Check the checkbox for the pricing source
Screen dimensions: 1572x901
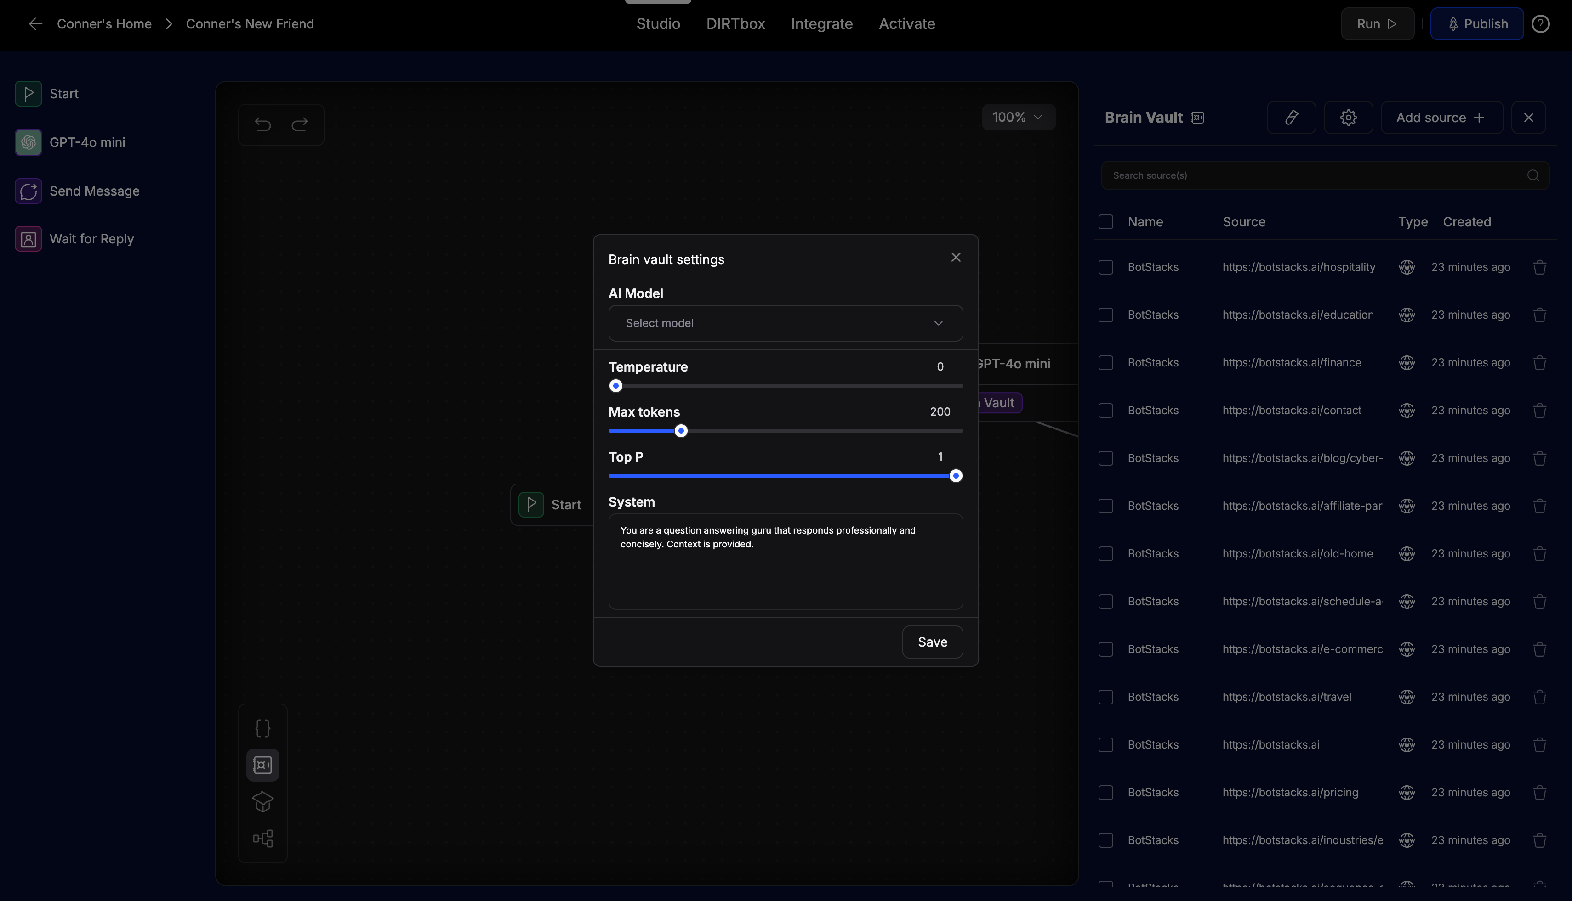click(x=1106, y=792)
